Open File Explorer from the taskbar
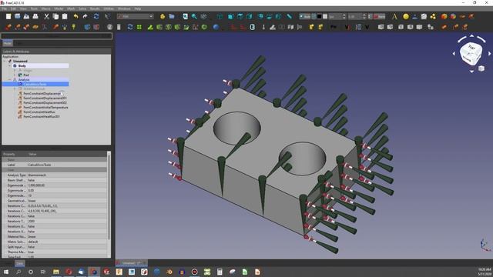This screenshot has width=493, height=277. [x=56, y=272]
